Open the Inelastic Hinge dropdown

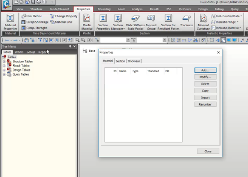coord(227,22)
